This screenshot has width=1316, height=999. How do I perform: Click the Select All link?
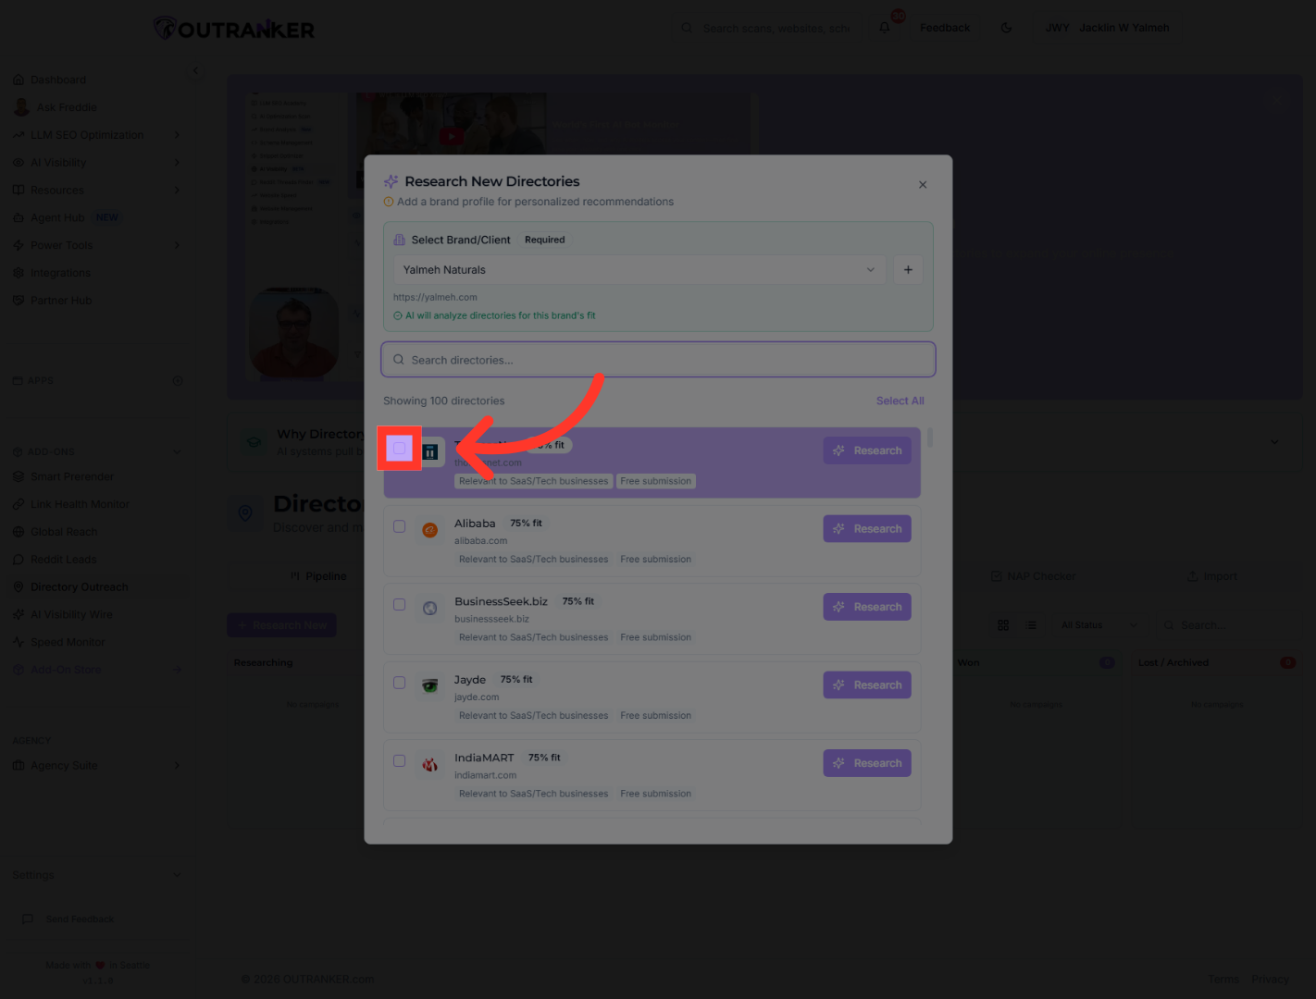point(900,401)
